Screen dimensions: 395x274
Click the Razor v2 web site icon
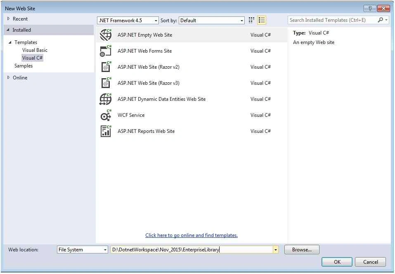pyautogui.click(x=106, y=67)
